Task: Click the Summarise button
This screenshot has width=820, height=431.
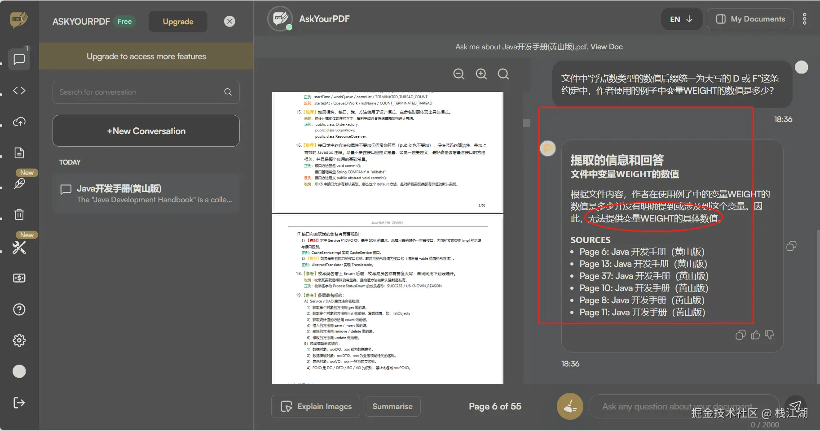Action: 392,406
